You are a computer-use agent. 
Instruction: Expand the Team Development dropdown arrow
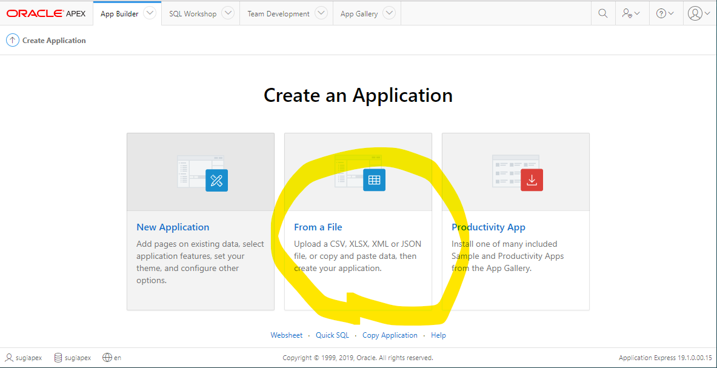321,13
